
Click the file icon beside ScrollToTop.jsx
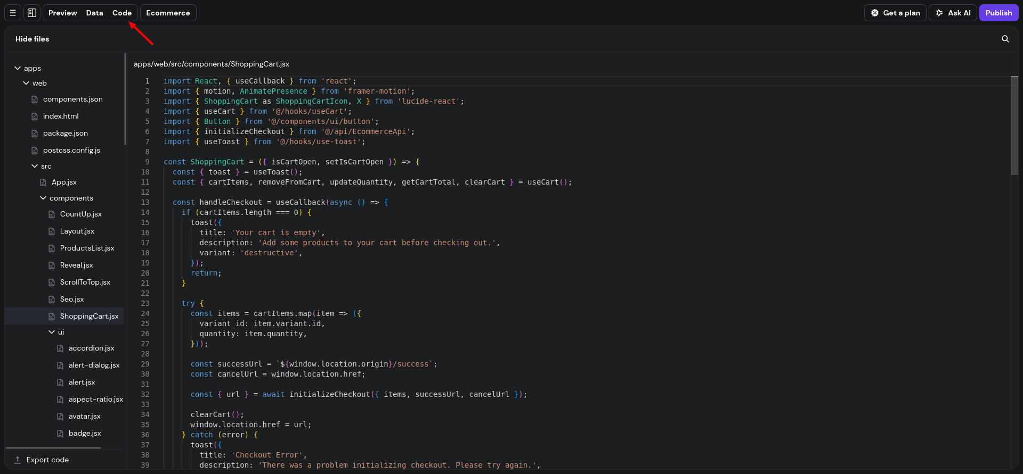[x=52, y=282]
